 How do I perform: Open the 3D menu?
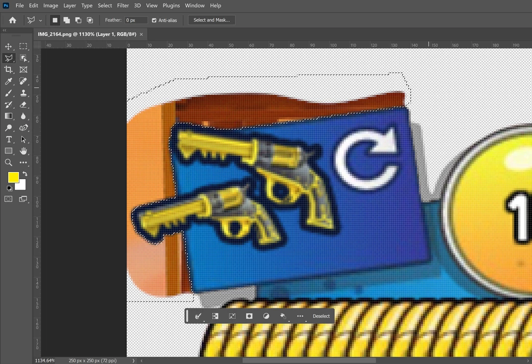[x=137, y=6]
